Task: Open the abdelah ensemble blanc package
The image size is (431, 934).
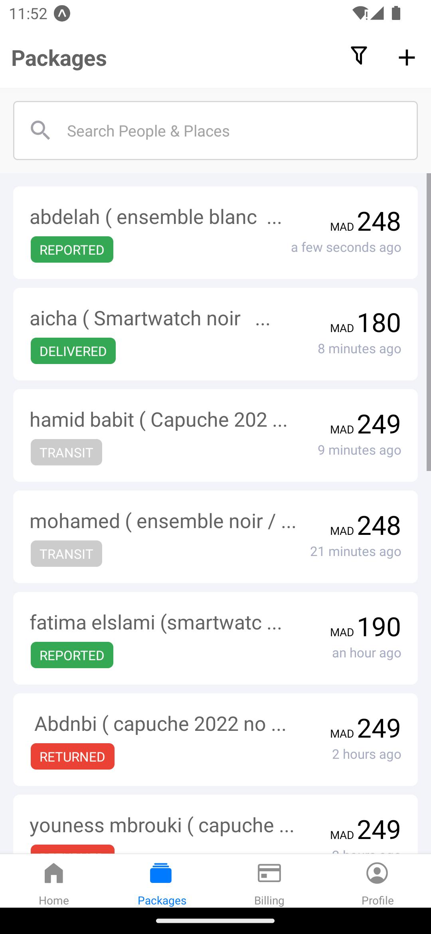Action: (x=215, y=233)
